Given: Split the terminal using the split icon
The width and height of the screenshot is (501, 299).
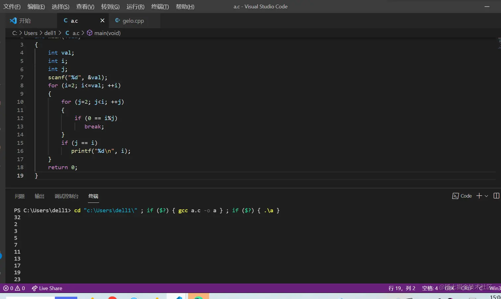Looking at the screenshot, I should tap(496, 196).
